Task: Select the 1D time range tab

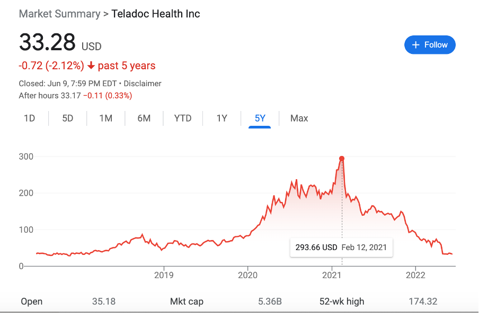Action: (29, 118)
